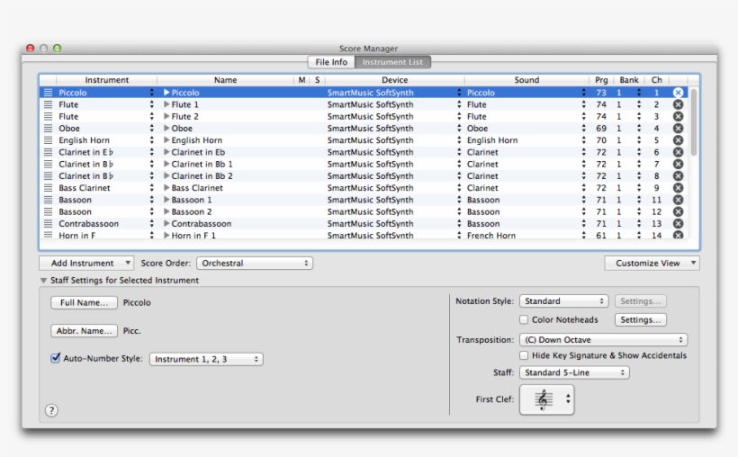This screenshot has height=457, width=738.
Task: Select the English Horn sound cell
Action: [x=492, y=140]
